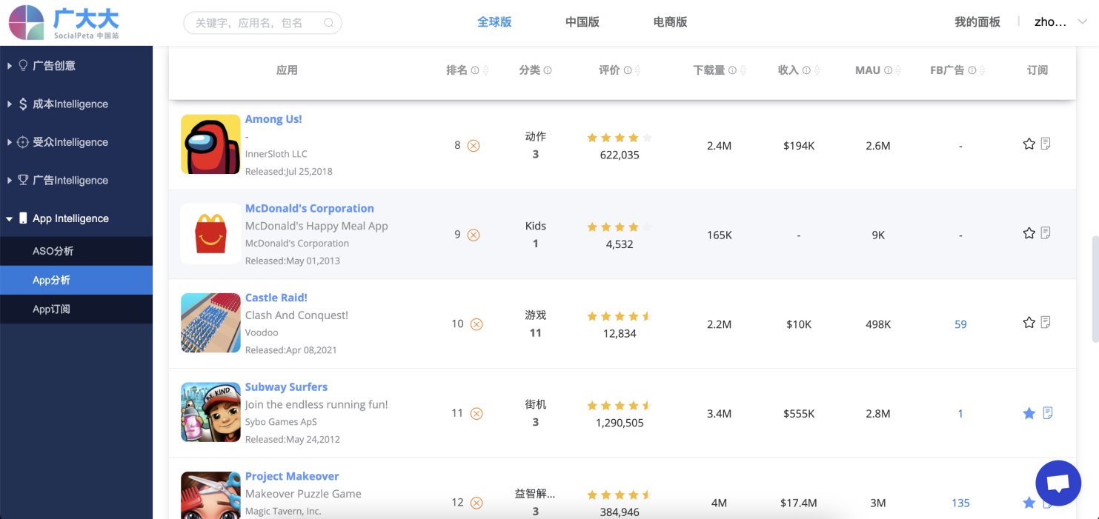1099x519 pixels.
Task: Open the note icon for Castle Raid!
Action: tap(1046, 322)
